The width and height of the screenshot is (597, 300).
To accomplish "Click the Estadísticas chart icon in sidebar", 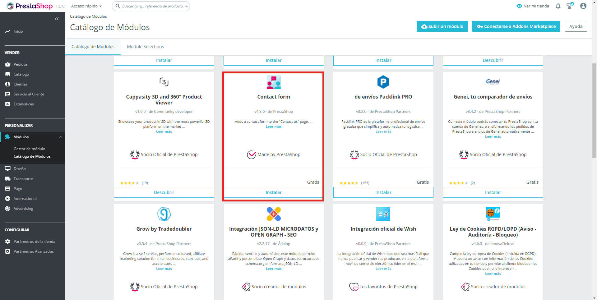I will [x=8, y=104].
